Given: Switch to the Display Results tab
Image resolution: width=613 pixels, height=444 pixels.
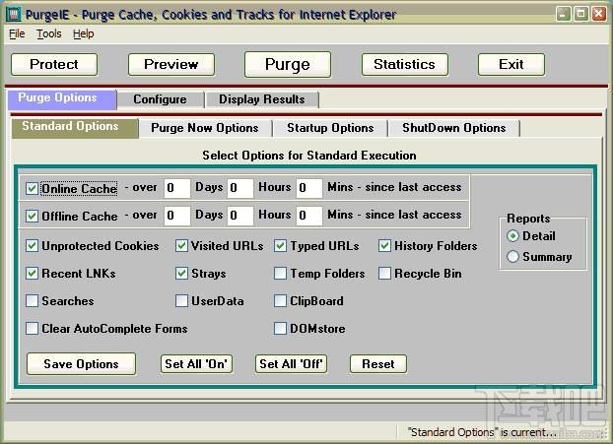Looking at the screenshot, I should (262, 99).
